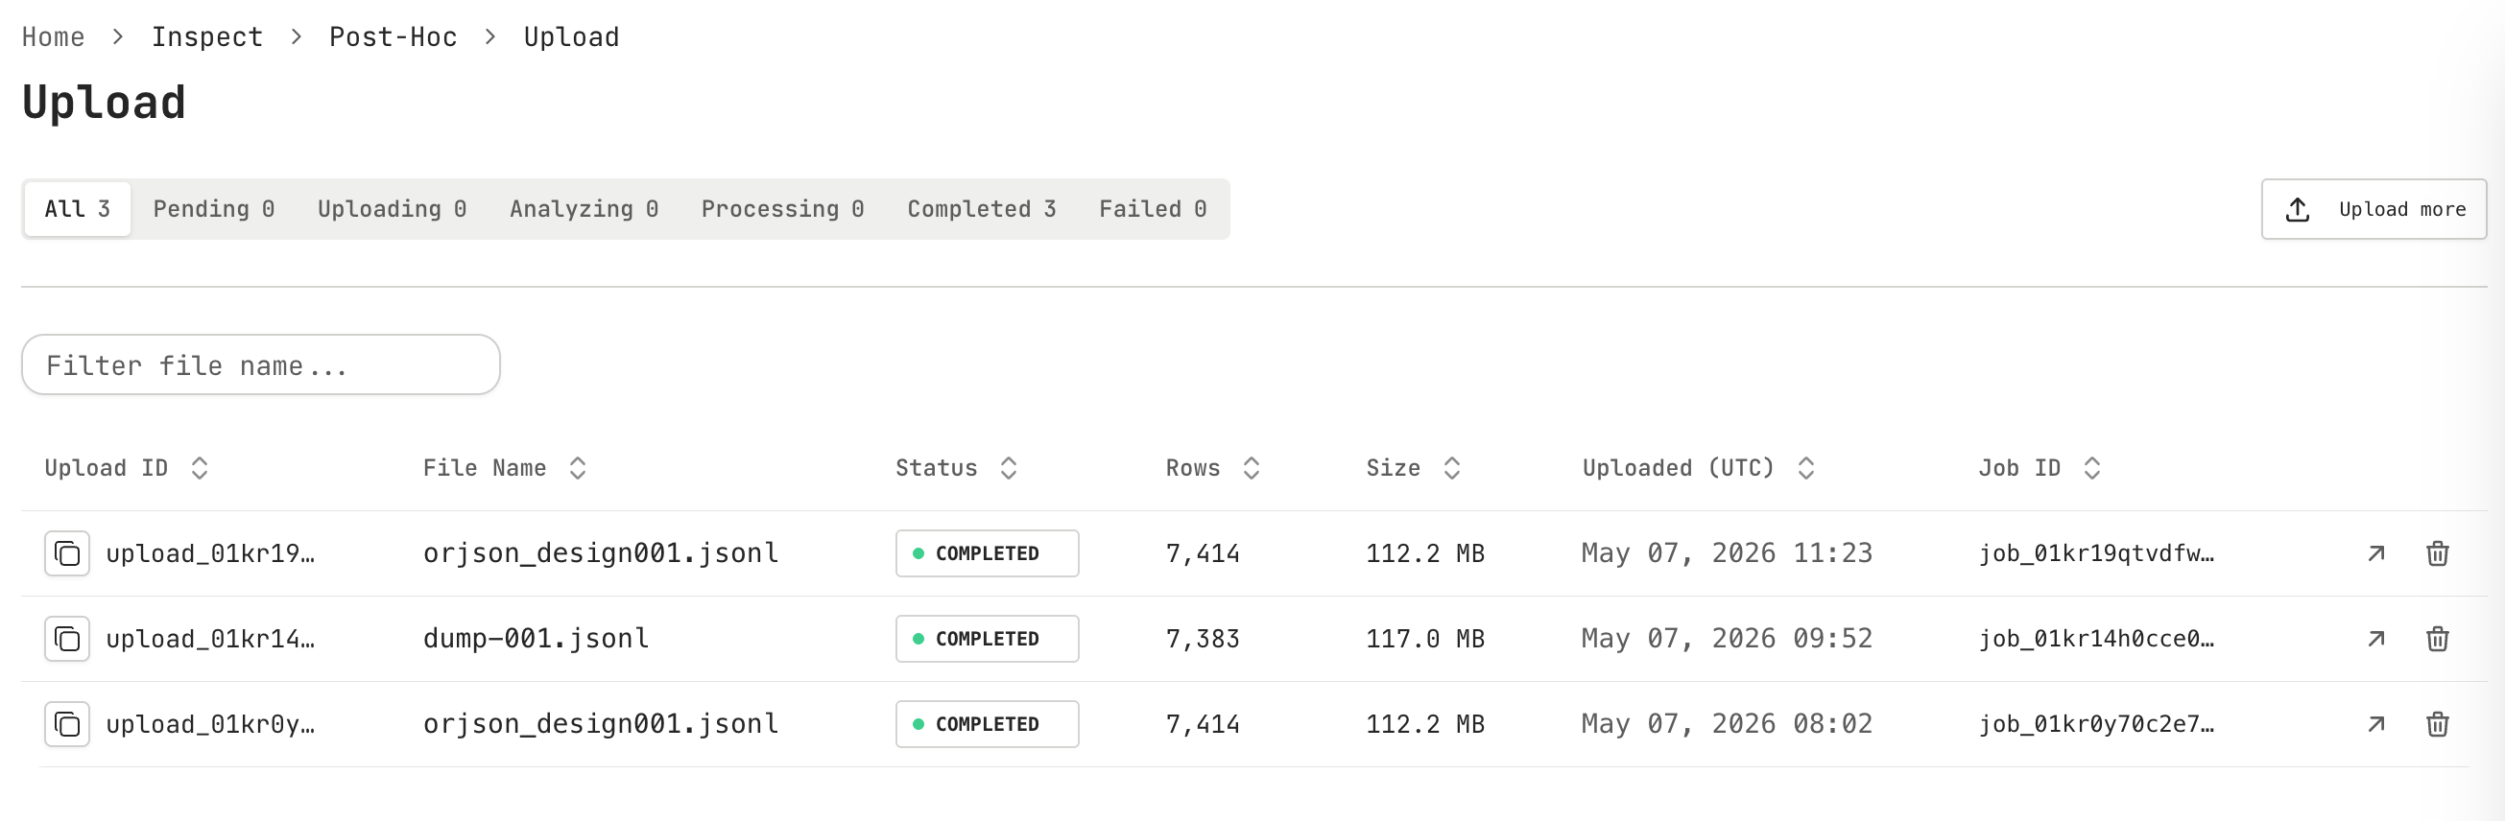
Task: Click job_01kr0y70c2e7… job ID
Action: click(2096, 725)
